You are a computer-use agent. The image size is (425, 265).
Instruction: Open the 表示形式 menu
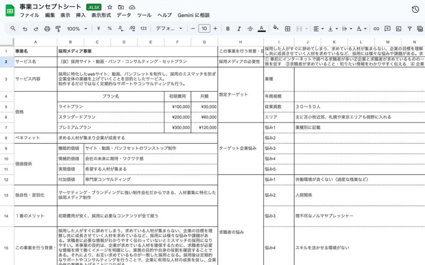coord(100,15)
